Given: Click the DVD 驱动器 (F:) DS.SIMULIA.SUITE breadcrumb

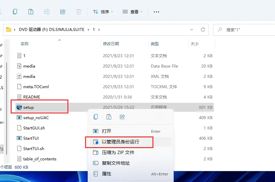Looking at the screenshot, I should click(51, 30).
